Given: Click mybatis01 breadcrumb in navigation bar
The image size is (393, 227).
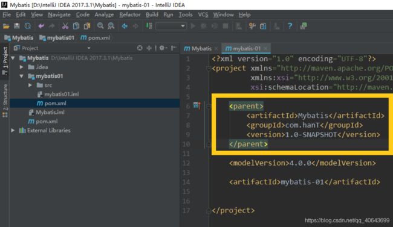Looking at the screenshot, I should click(57, 38).
